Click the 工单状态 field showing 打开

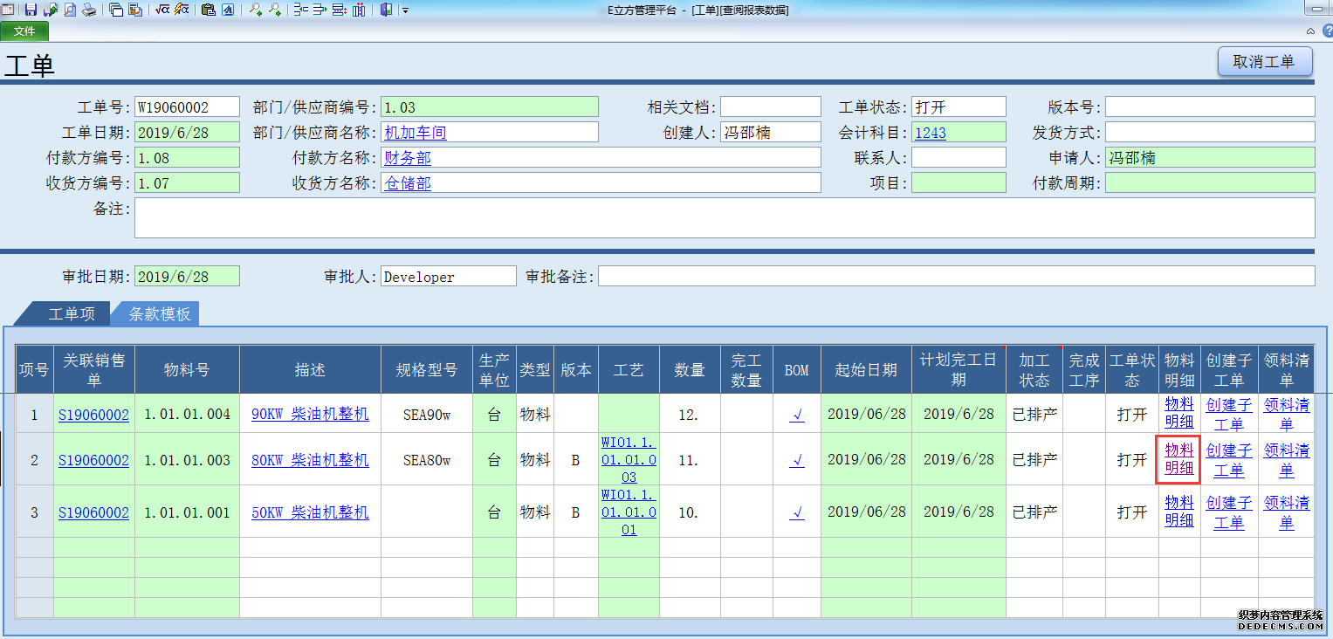point(959,106)
